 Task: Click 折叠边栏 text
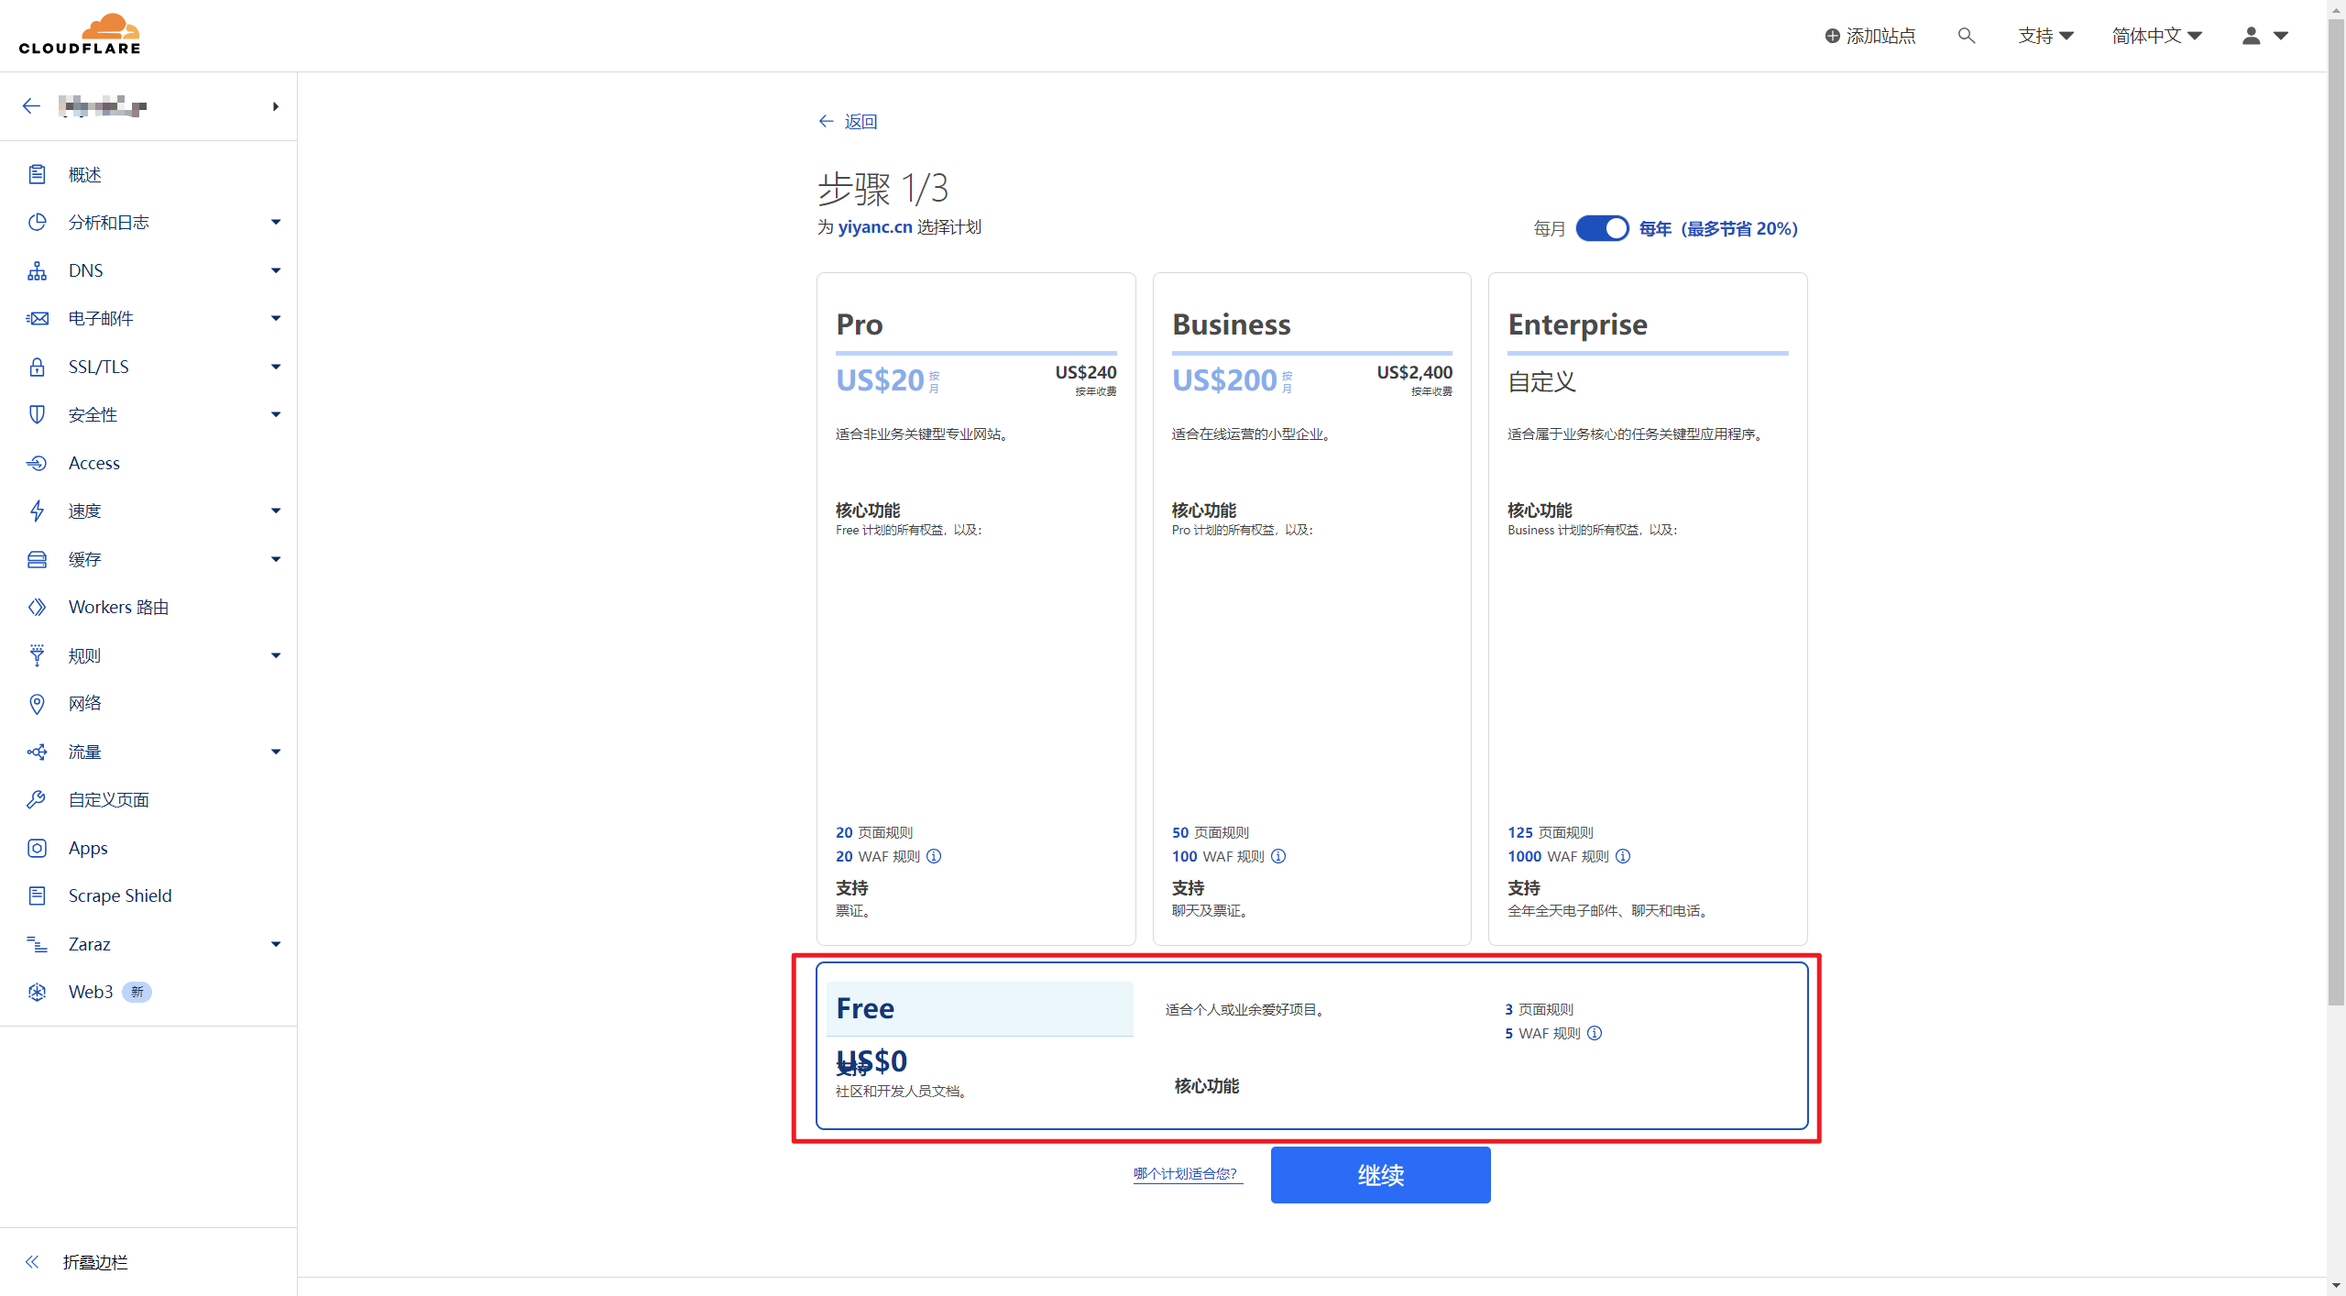click(95, 1262)
